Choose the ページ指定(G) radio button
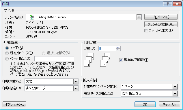The height and width of the screenshot is (110, 183). (7, 59)
